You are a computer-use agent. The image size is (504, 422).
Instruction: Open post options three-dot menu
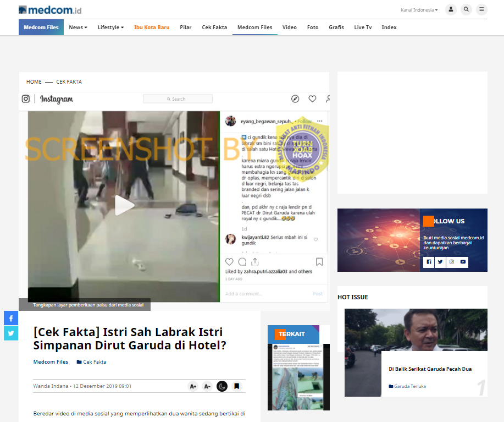click(x=320, y=121)
